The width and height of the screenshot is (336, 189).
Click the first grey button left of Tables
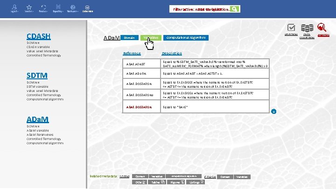tap(140, 182)
